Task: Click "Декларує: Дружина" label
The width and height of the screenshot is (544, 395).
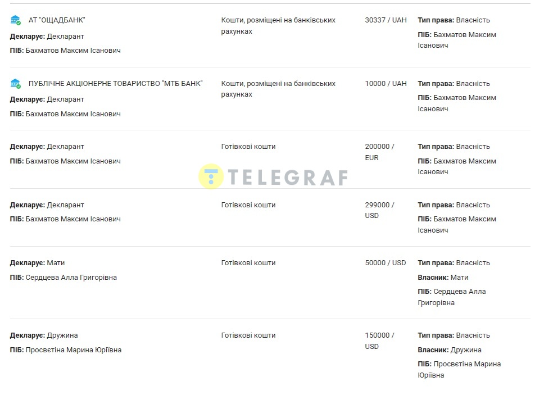Action: (44, 335)
